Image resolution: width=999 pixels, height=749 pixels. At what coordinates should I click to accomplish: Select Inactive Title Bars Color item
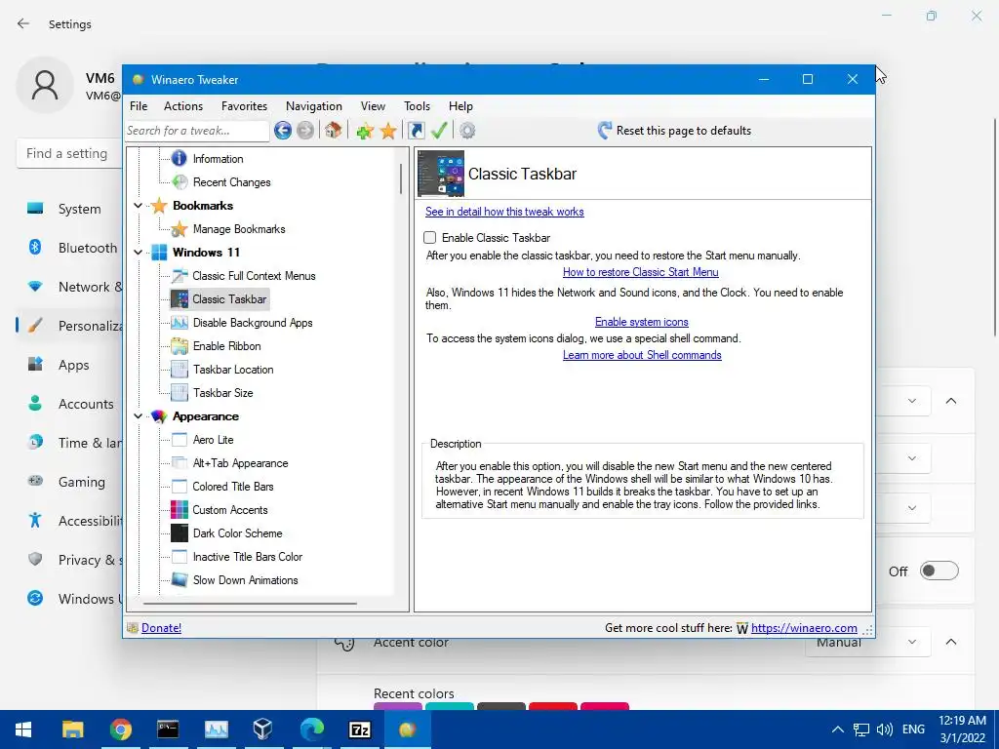pos(247,557)
